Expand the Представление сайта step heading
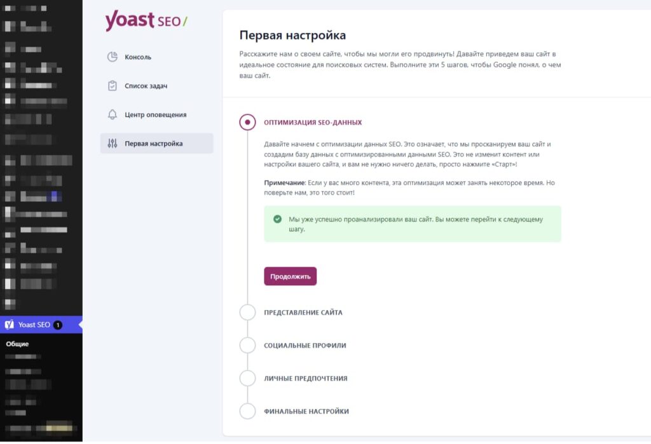 coord(303,313)
